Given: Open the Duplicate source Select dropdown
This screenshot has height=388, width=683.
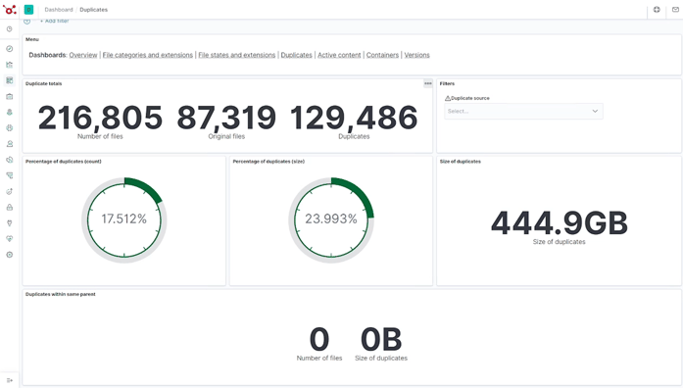Looking at the screenshot, I should (x=523, y=111).
